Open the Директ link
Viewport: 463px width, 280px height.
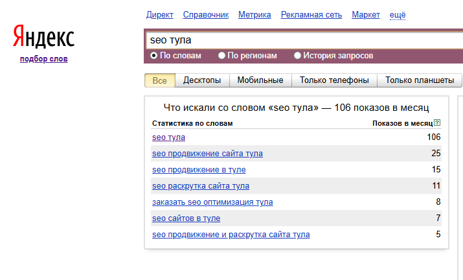coord(160,15)
